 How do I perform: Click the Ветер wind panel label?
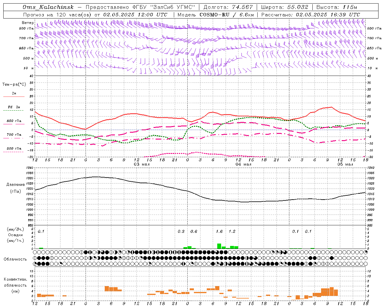coord(28,23)
